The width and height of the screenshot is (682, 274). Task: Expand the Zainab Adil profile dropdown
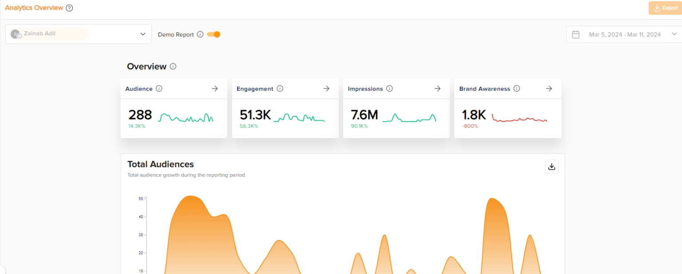pyautogui.click(x=143, y=34)
